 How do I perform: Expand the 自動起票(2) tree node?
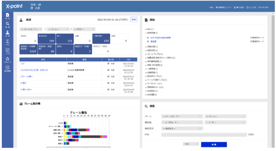coord(146,47)
